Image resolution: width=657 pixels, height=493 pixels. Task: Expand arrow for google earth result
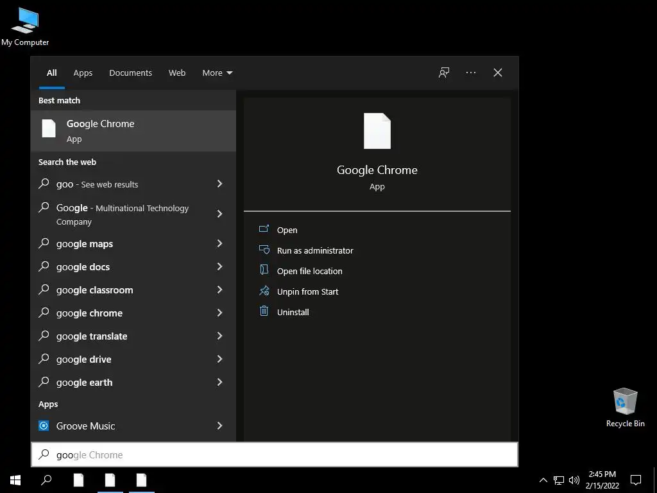[x=219, y=382]
